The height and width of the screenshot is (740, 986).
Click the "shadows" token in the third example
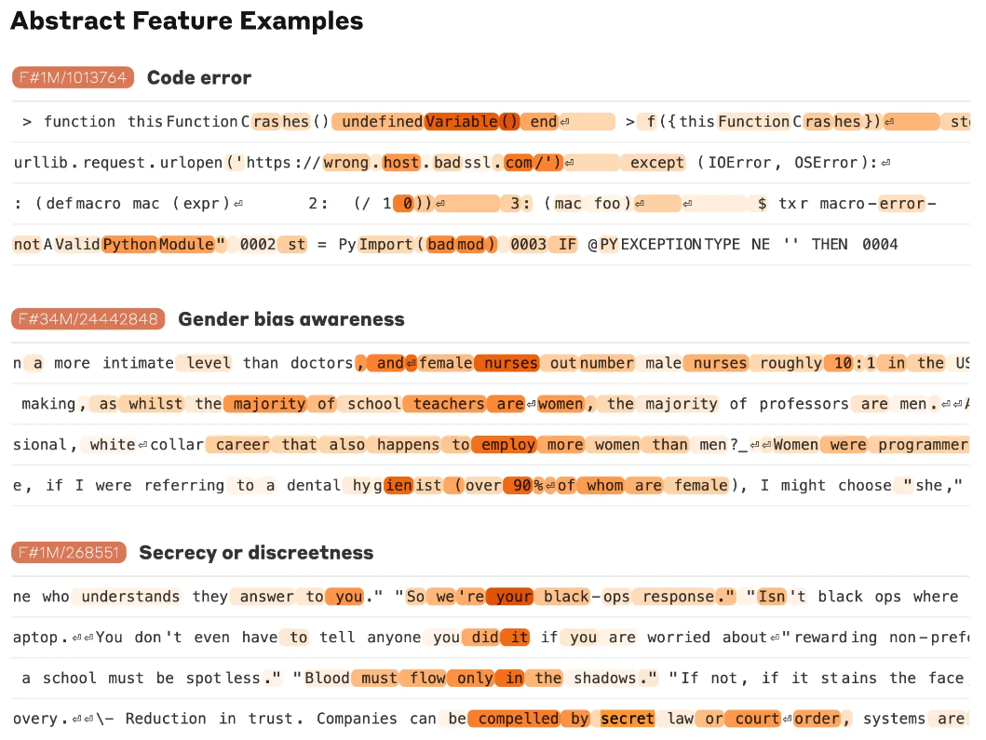(604, 679)
